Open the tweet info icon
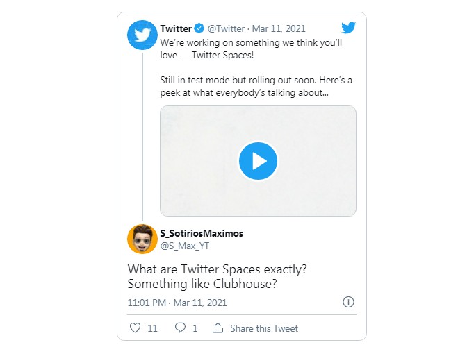The height and width of the screenshot is (347, 467). click(x=349, y=302)
